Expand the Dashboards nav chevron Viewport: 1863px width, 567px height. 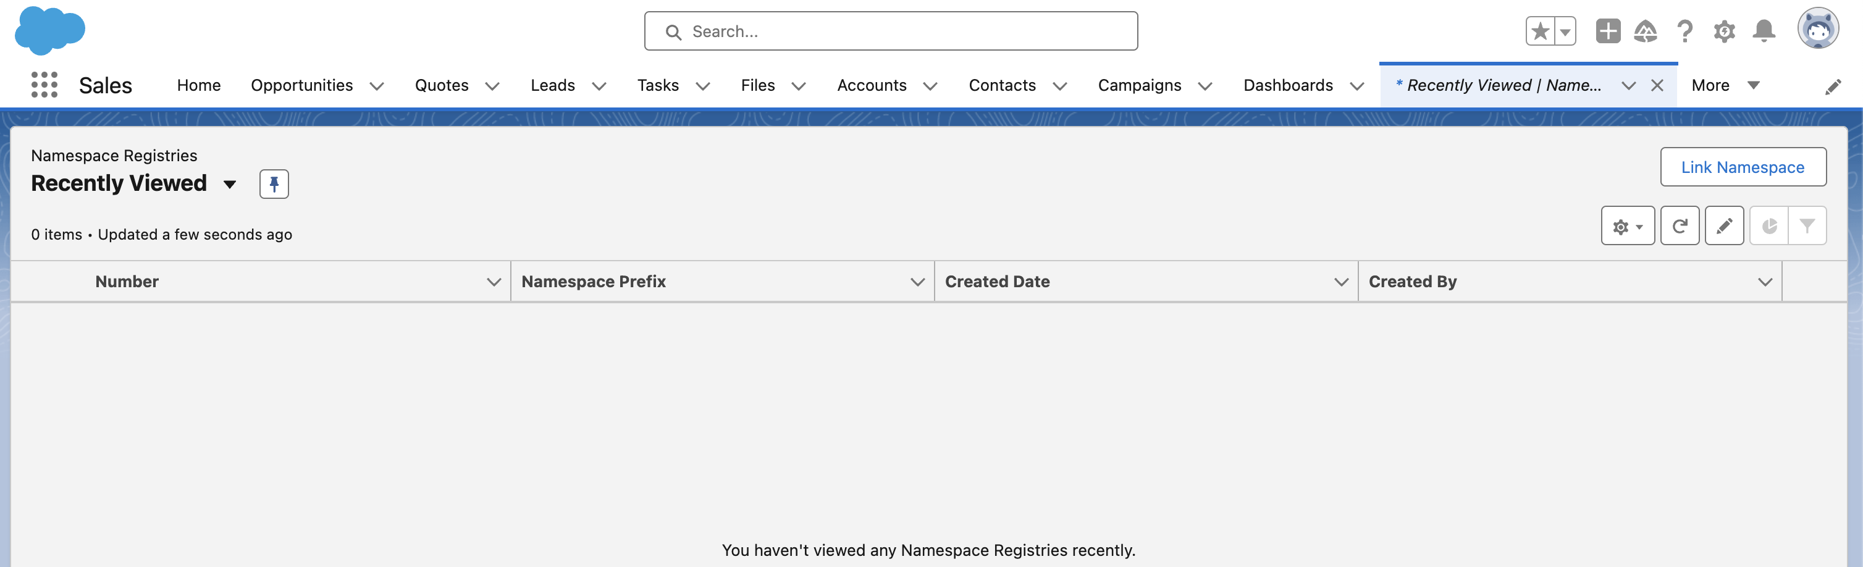tap(1356, 86)
